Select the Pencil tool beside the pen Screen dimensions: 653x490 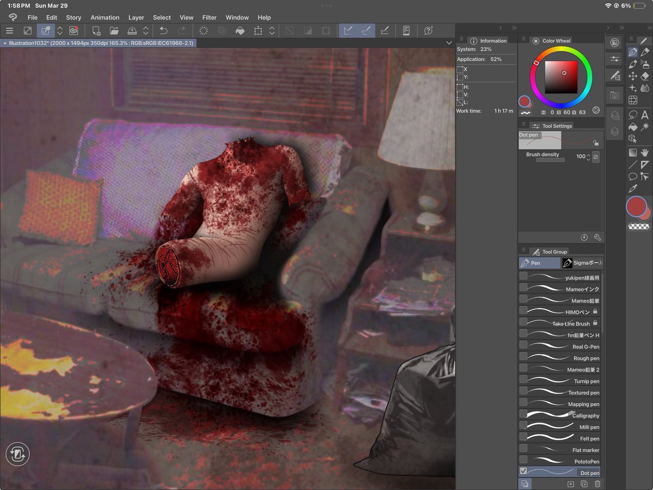coord(645,52)
